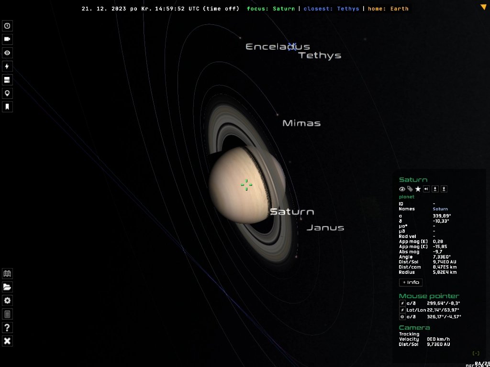This screenshot has width=490, height=367.
Task: Open the help dialog
Action: 7,327
